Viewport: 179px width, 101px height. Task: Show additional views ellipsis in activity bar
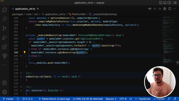click(4, 65)
